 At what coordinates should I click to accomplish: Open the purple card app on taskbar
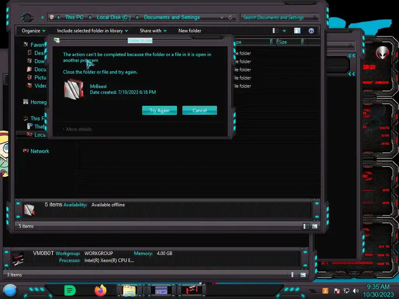pyautogui.click(x=161, y=290)
